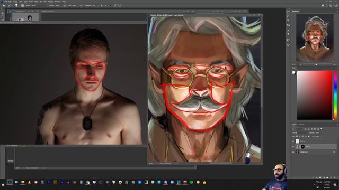Toggle the Brush Settings panel icon
339x190 pixels.
[x=22, y=6]
